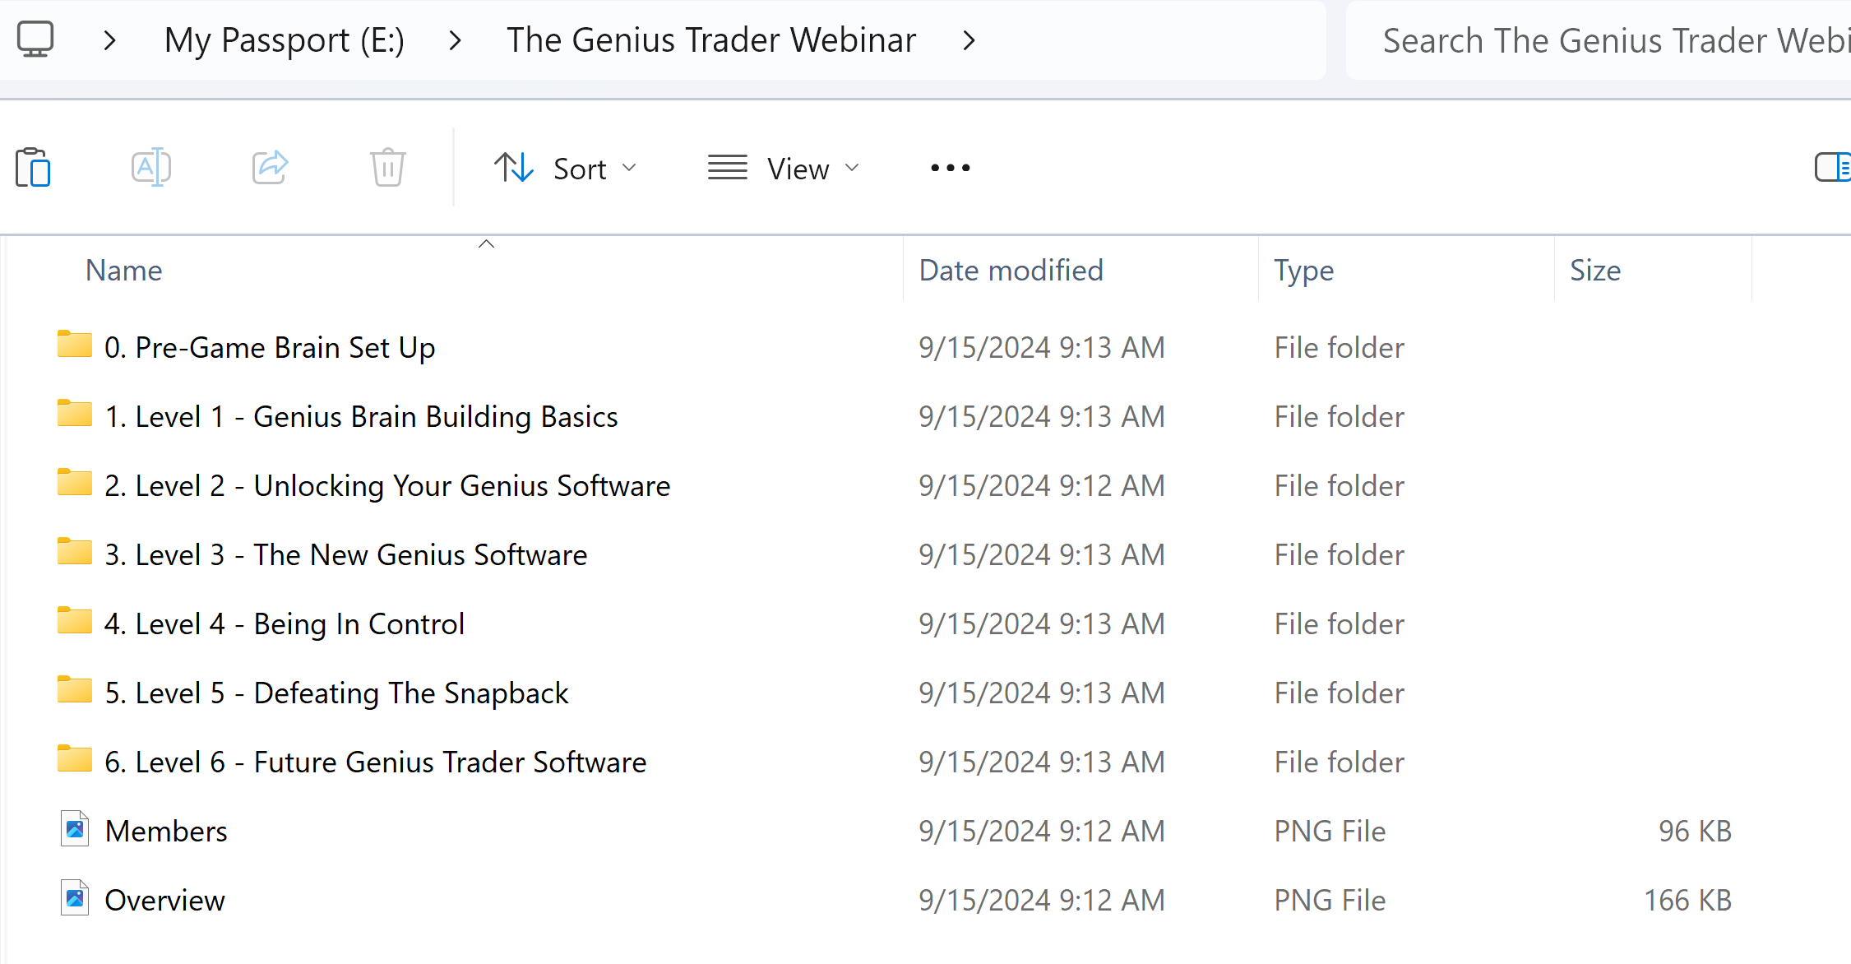Expand the chevron before My Passport (E:)

110,40
